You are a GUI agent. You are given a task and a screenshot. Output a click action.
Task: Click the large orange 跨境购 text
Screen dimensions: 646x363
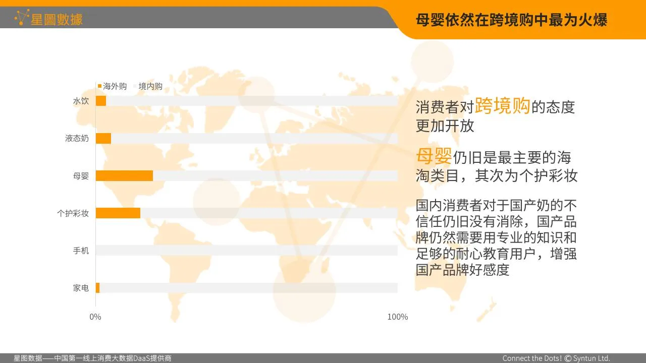click(x=502, y=105)
